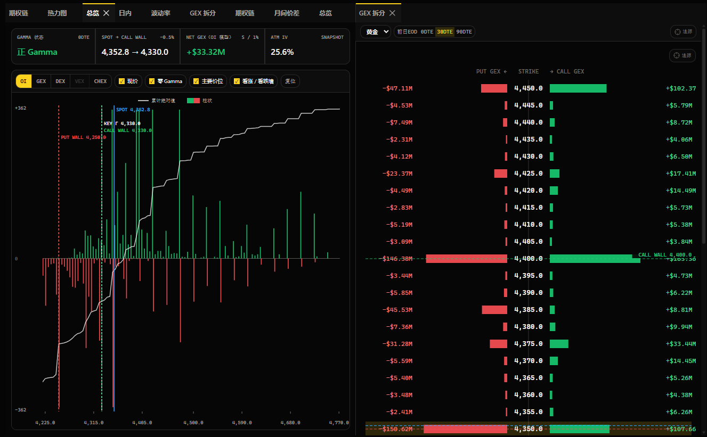Close the 总览 tab with its X icon
This screenshot has width=707, height=437.
coord(106,13)
